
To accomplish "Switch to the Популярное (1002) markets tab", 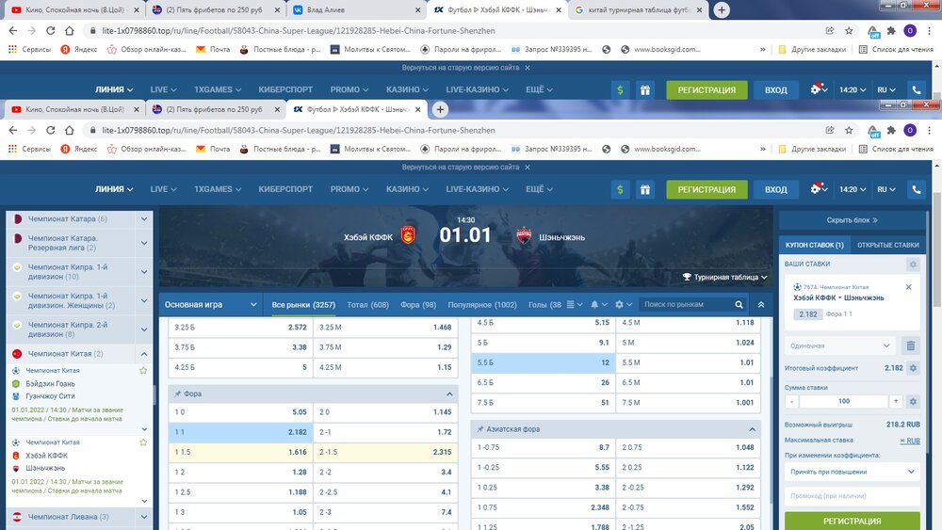I will pos(482,305).
